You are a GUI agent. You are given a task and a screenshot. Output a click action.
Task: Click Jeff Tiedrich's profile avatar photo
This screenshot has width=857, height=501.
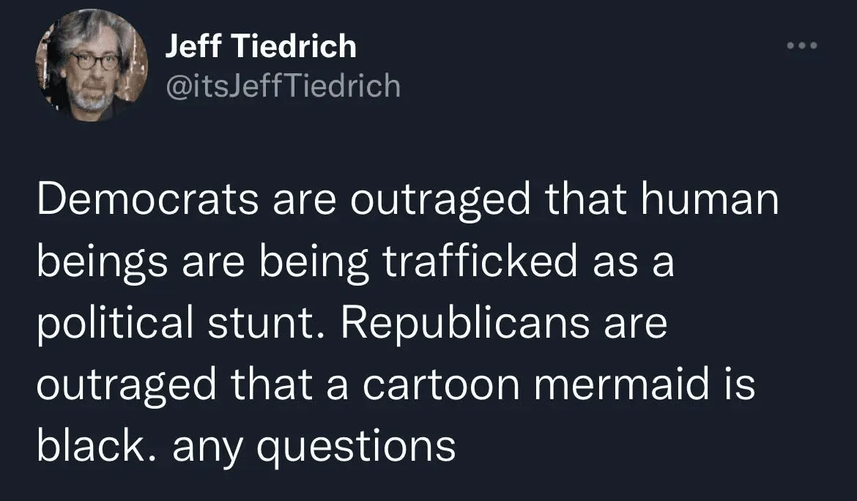92,66
